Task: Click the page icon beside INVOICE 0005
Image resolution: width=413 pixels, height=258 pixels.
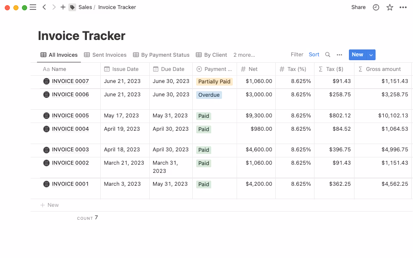Action: point(46,116)
